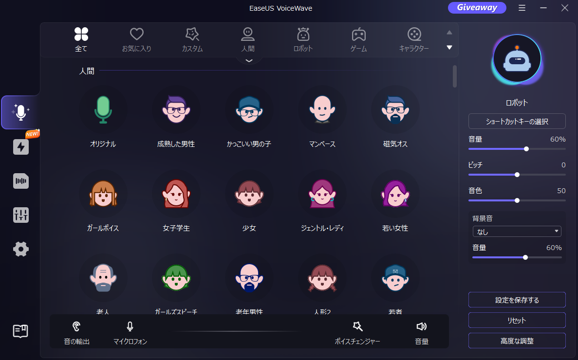
Task: Click the リセット reset button
Action: pos(517,320)
